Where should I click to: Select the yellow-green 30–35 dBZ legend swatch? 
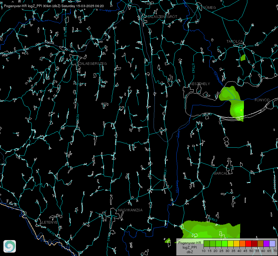click(x=231, y=243)
